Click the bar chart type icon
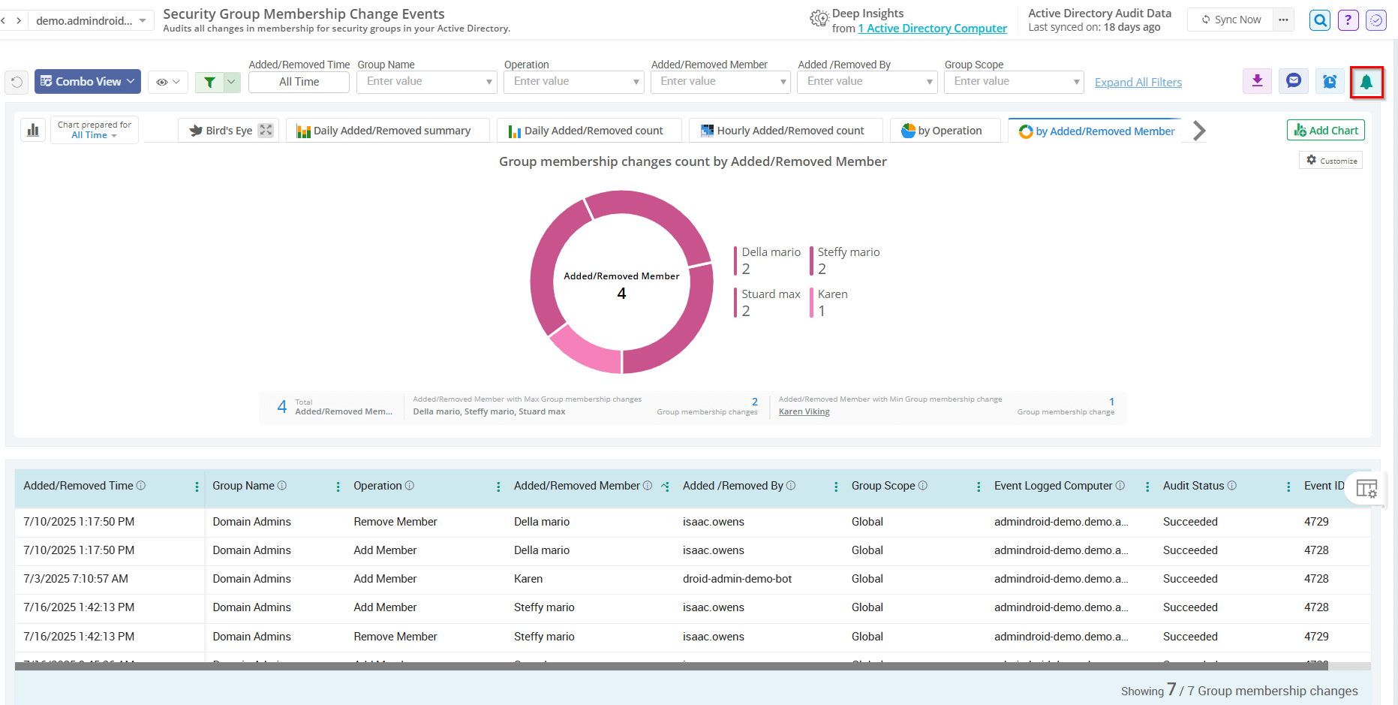Viewport: 1398px width, 705px height. point(32,129)
